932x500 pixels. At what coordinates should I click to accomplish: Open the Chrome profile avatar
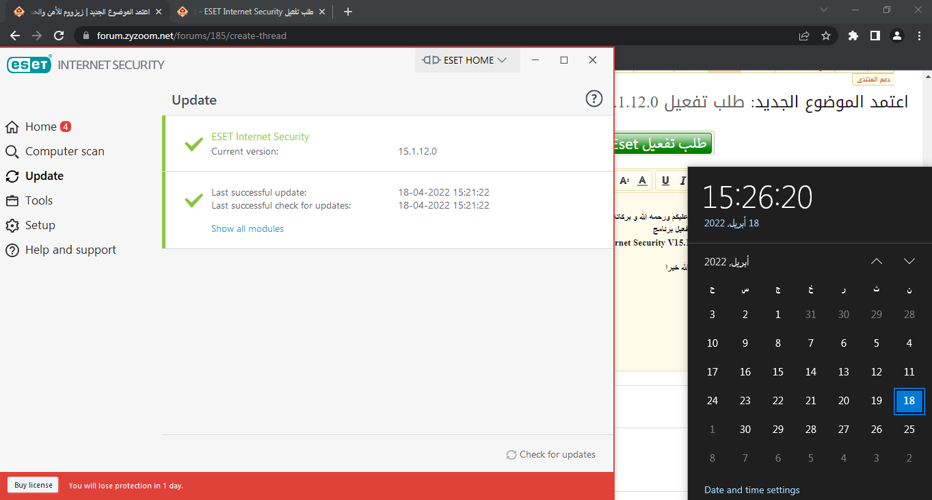pyautogui.click(x=898, y=36)
